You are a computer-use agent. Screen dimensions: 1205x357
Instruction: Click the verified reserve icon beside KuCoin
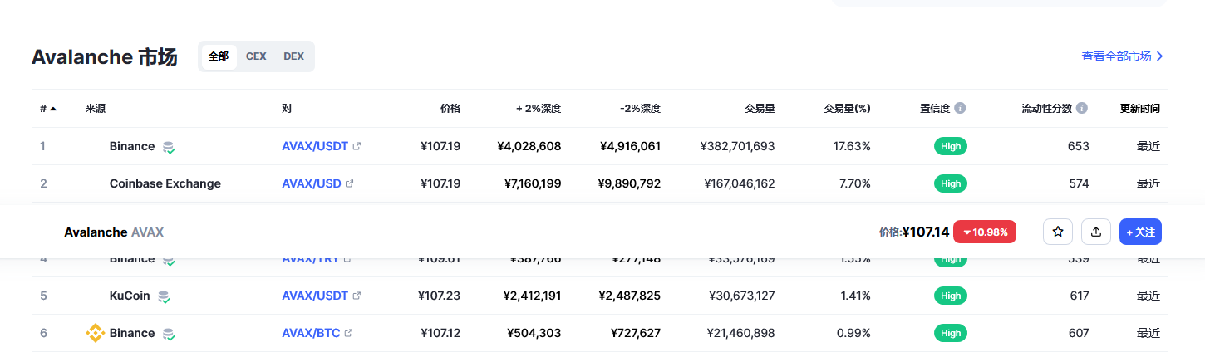(x=165, y=296)
